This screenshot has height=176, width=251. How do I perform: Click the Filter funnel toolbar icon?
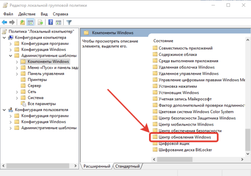[69, 22]
